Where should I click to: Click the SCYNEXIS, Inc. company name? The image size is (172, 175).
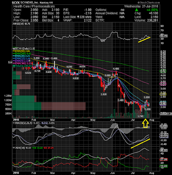click(x=30, y=3)
